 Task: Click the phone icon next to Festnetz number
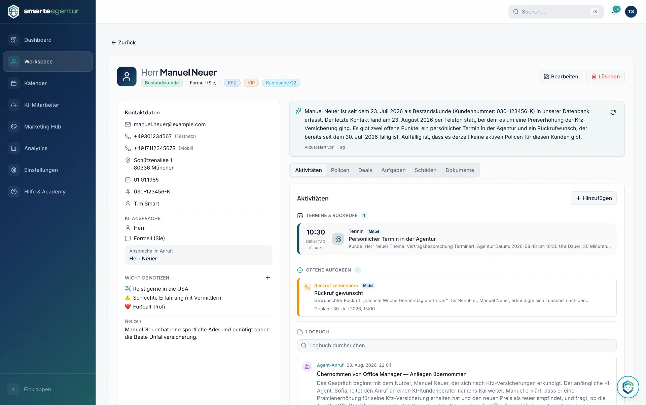point(128,136)
